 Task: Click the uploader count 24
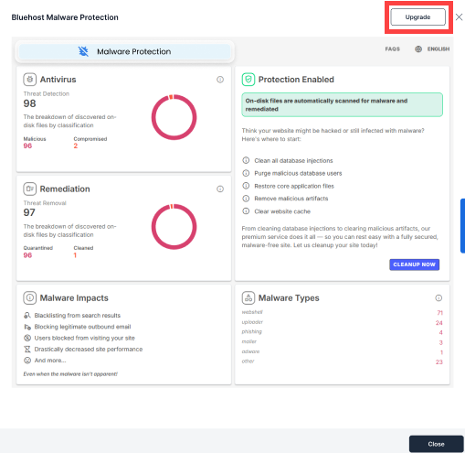[x=439, y=323]
